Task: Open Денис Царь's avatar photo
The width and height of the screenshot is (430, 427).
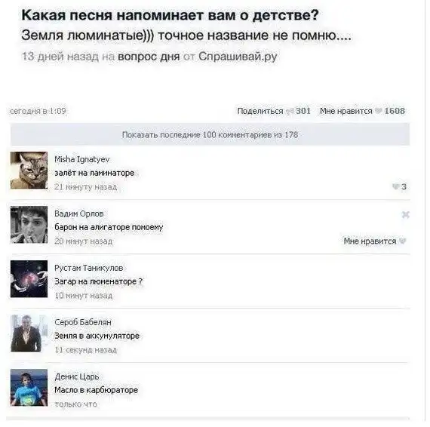Action: click(29, 388)
